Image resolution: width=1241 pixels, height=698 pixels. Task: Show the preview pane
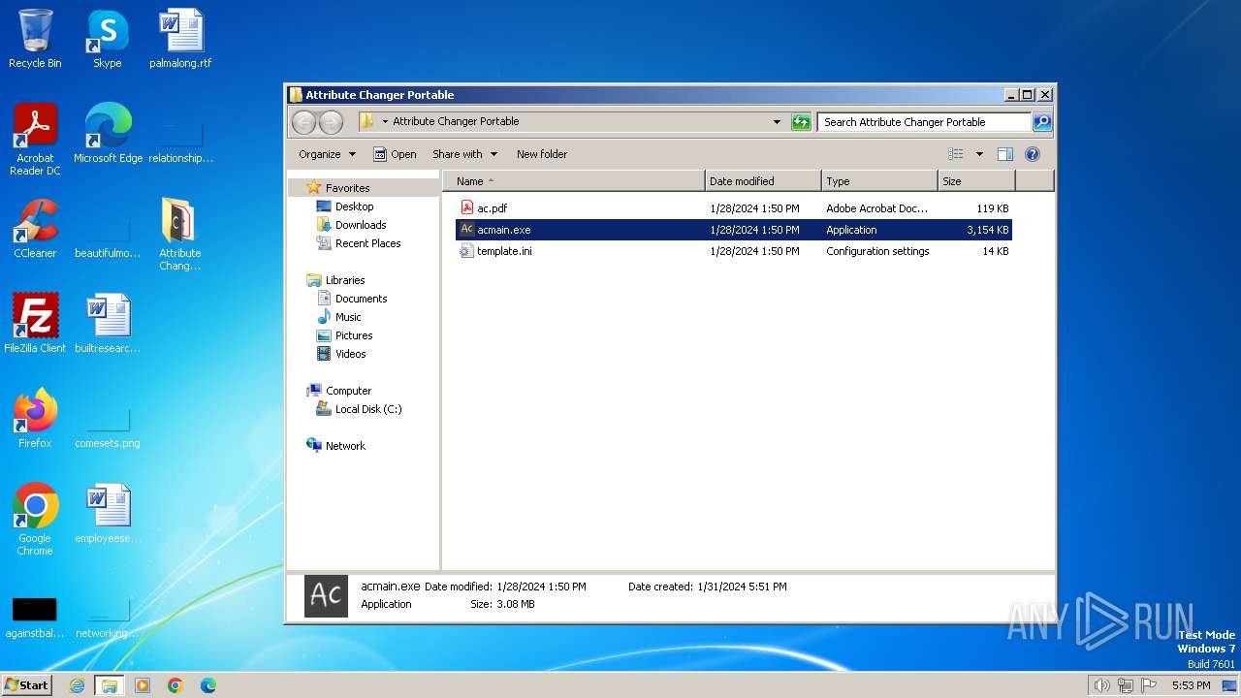1005,154
